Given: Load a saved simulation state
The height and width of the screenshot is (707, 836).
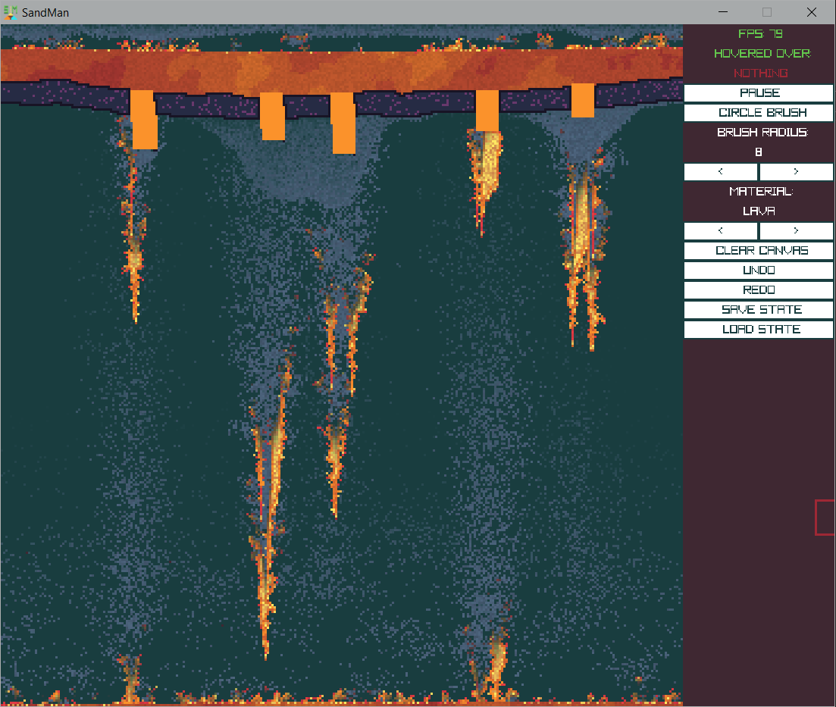Looking at the screenshot, I should pos(759,330).
